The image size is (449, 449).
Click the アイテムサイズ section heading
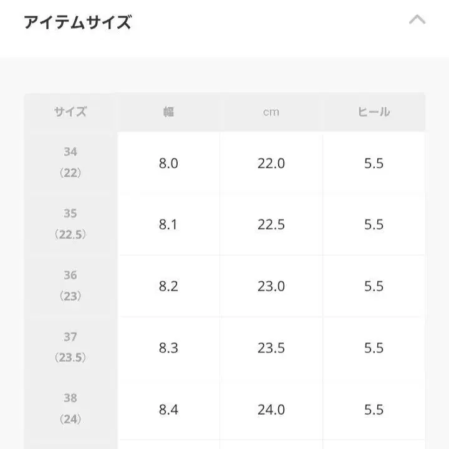click(78, 23)
